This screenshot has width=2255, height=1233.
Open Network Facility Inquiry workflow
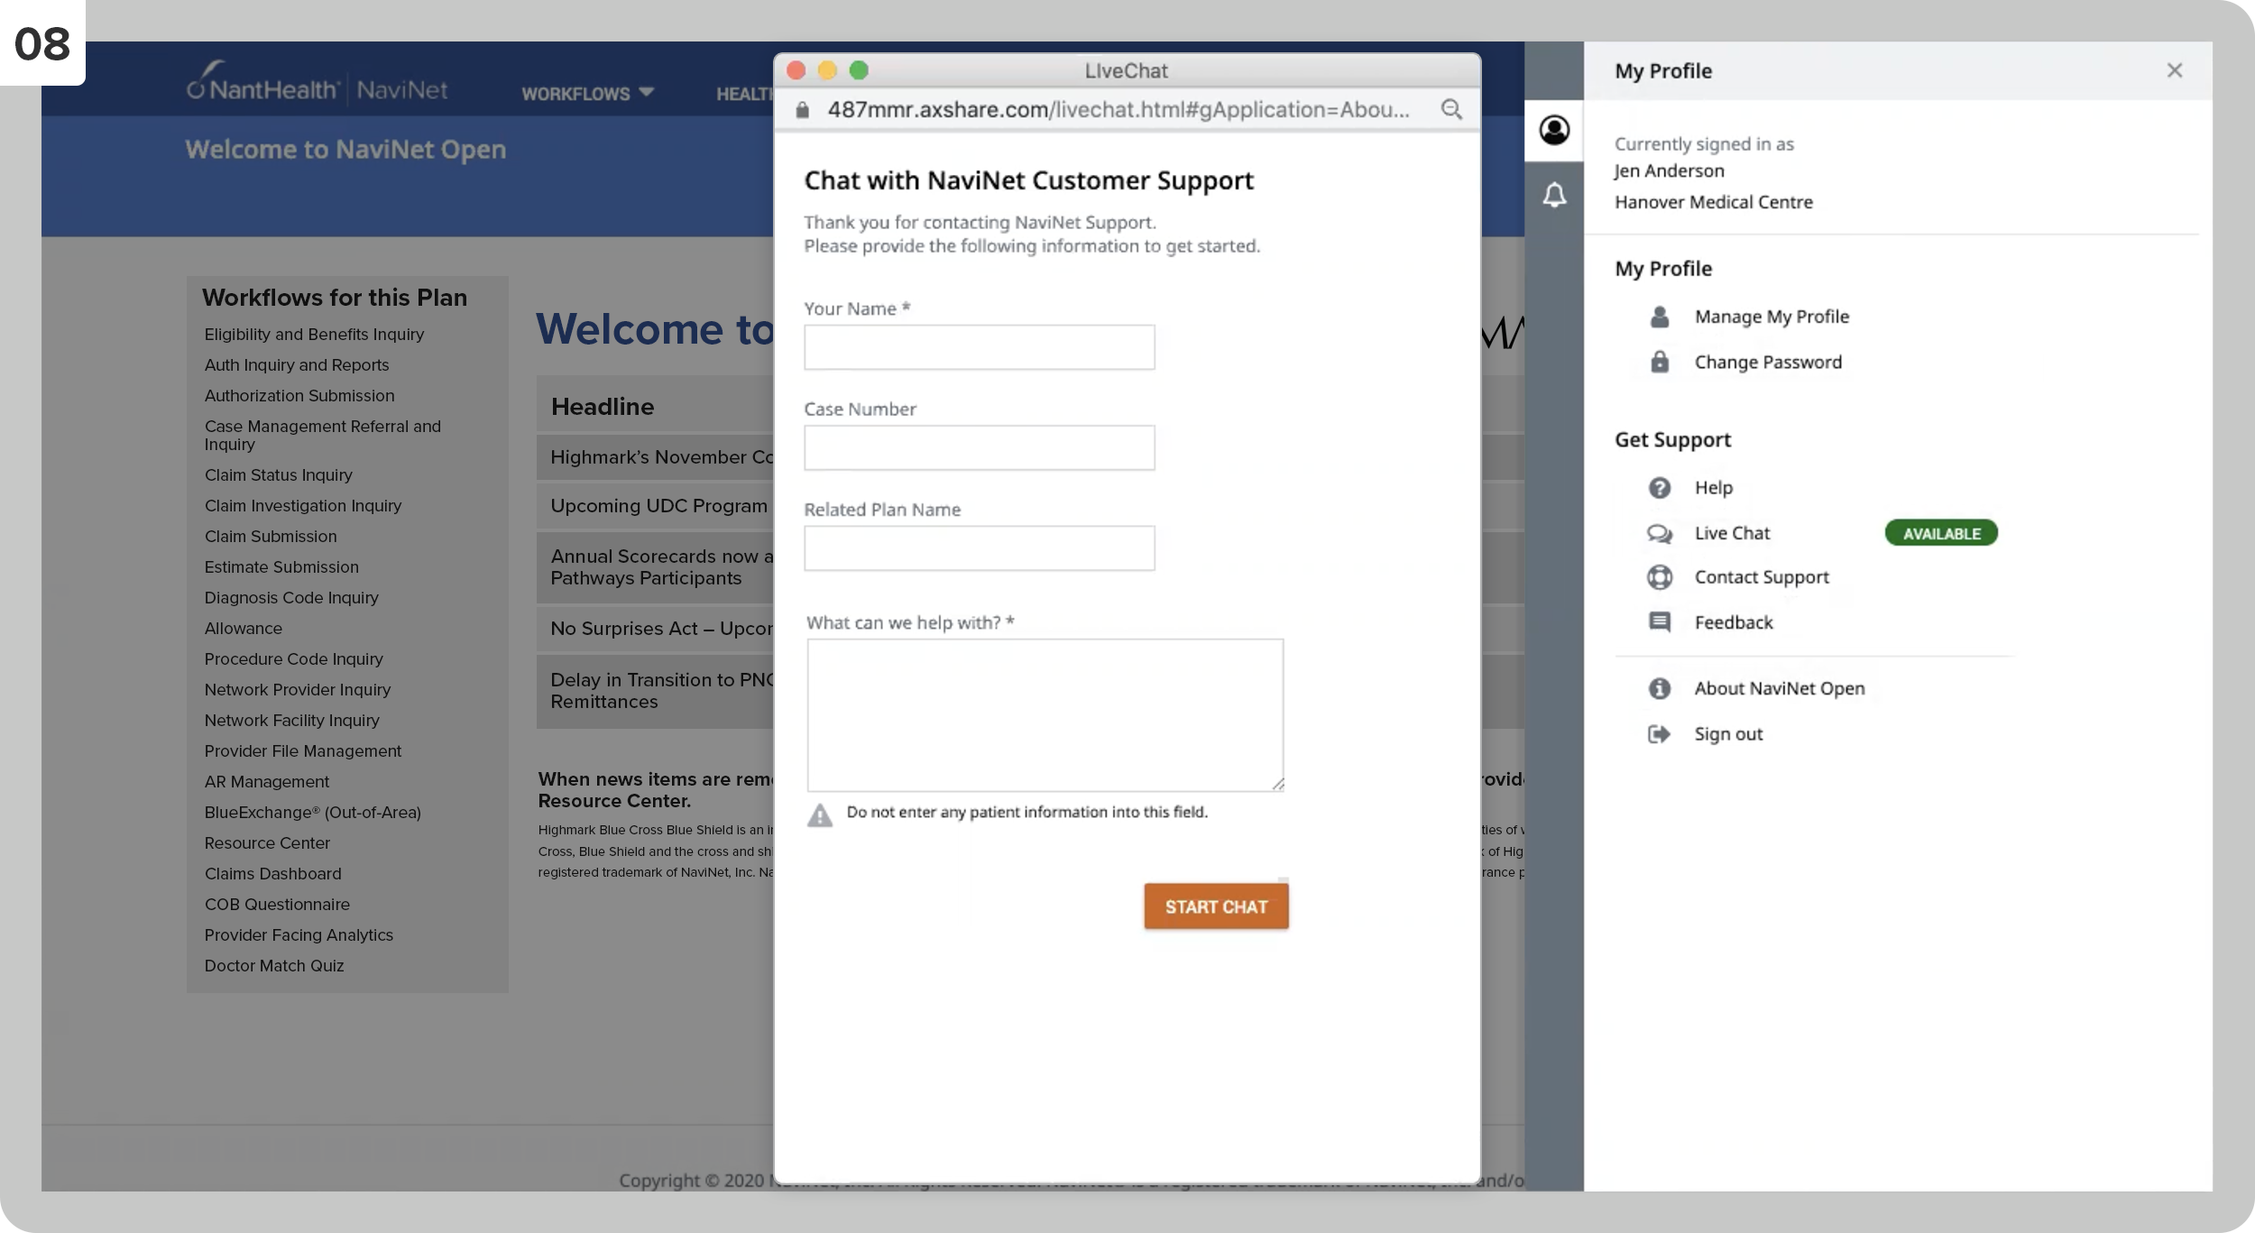[x=291, y=721]
